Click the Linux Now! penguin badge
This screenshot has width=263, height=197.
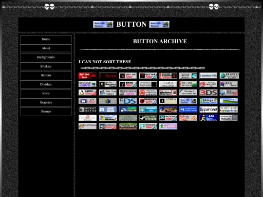tap(88, 92)
